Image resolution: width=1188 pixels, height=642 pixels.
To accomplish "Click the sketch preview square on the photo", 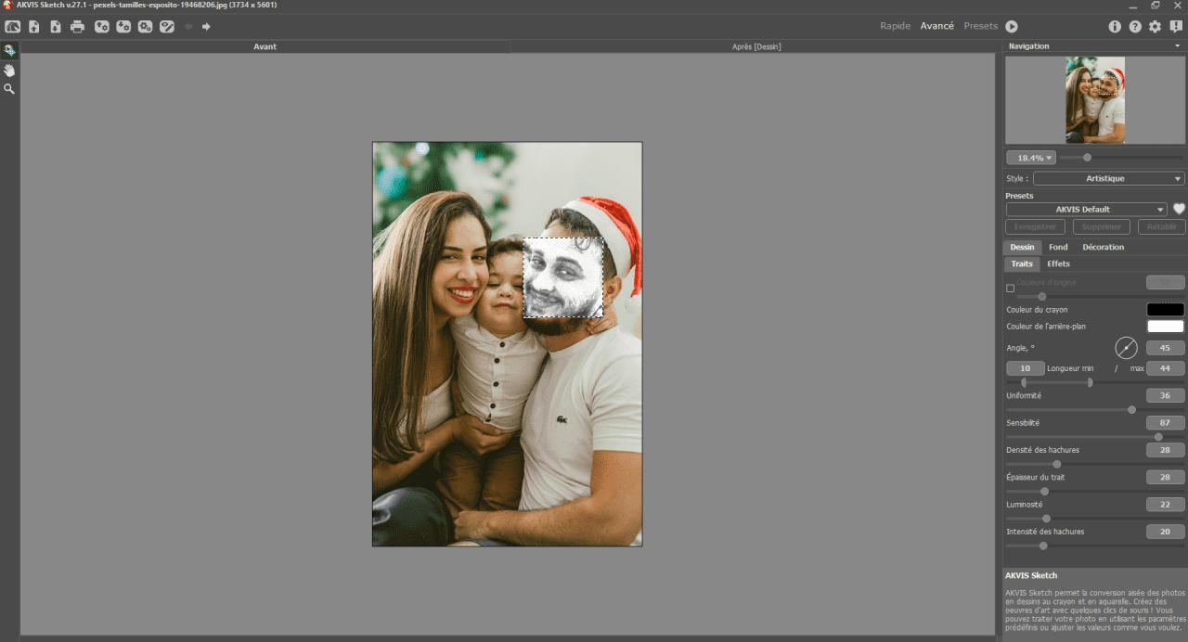I will (x=563, y=276).
